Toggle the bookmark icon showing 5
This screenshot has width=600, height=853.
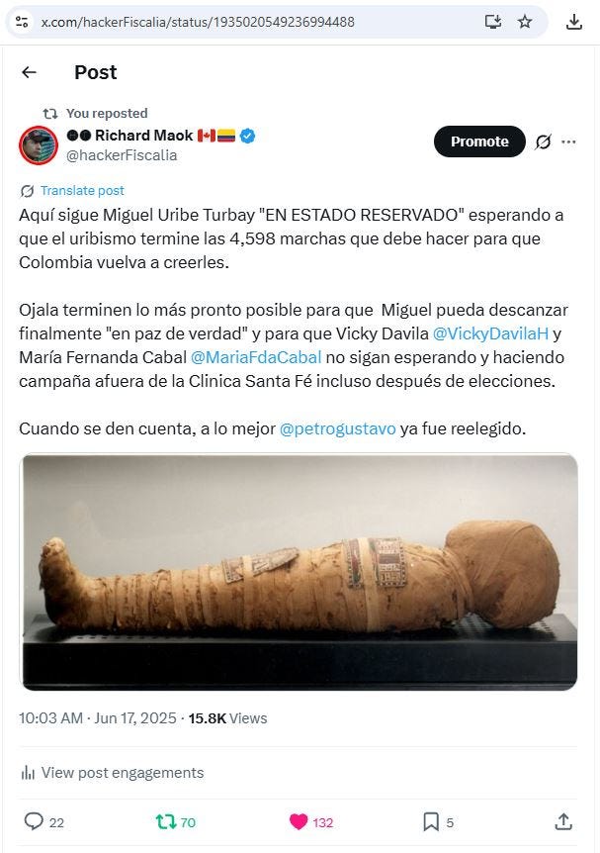point(431,821)
